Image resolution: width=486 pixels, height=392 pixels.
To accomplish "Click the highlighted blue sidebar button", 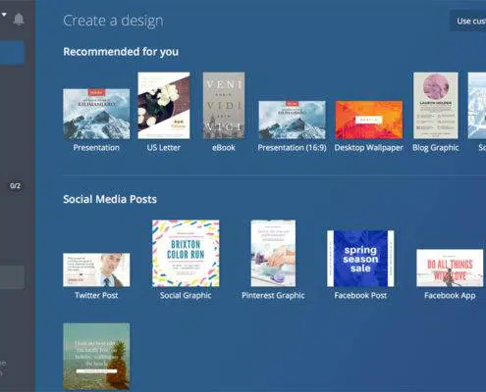I will pos(12,52).
